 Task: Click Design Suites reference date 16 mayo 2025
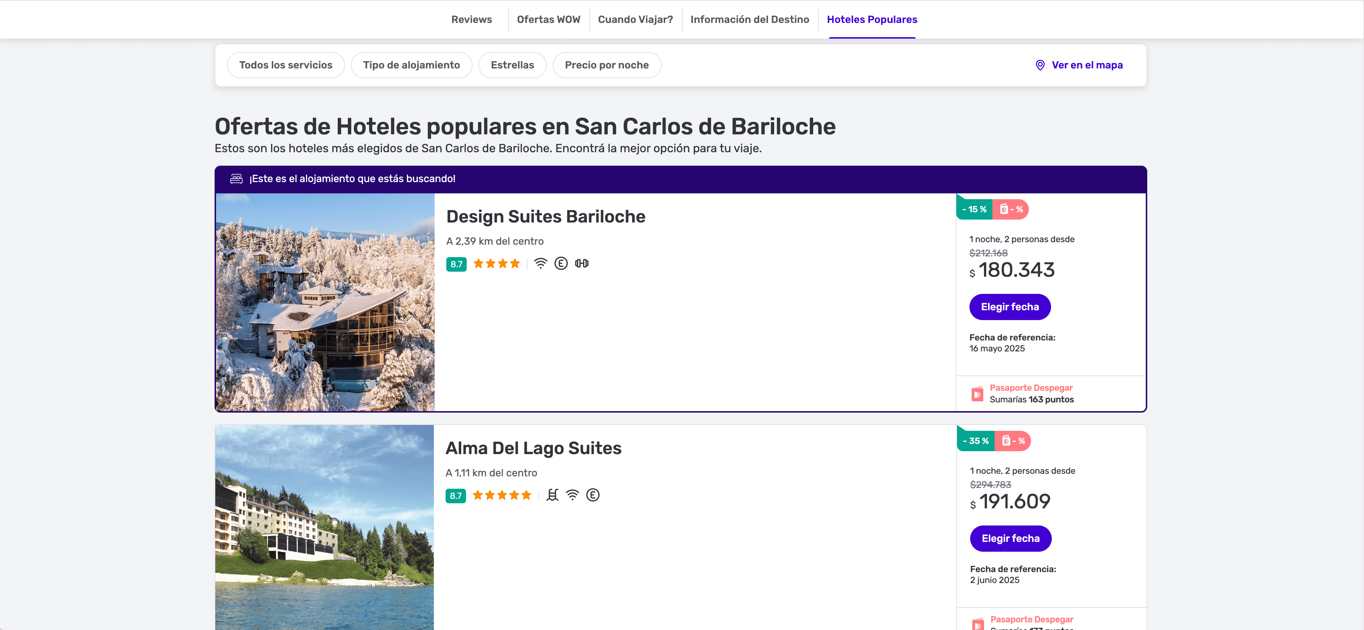point(996,349)
